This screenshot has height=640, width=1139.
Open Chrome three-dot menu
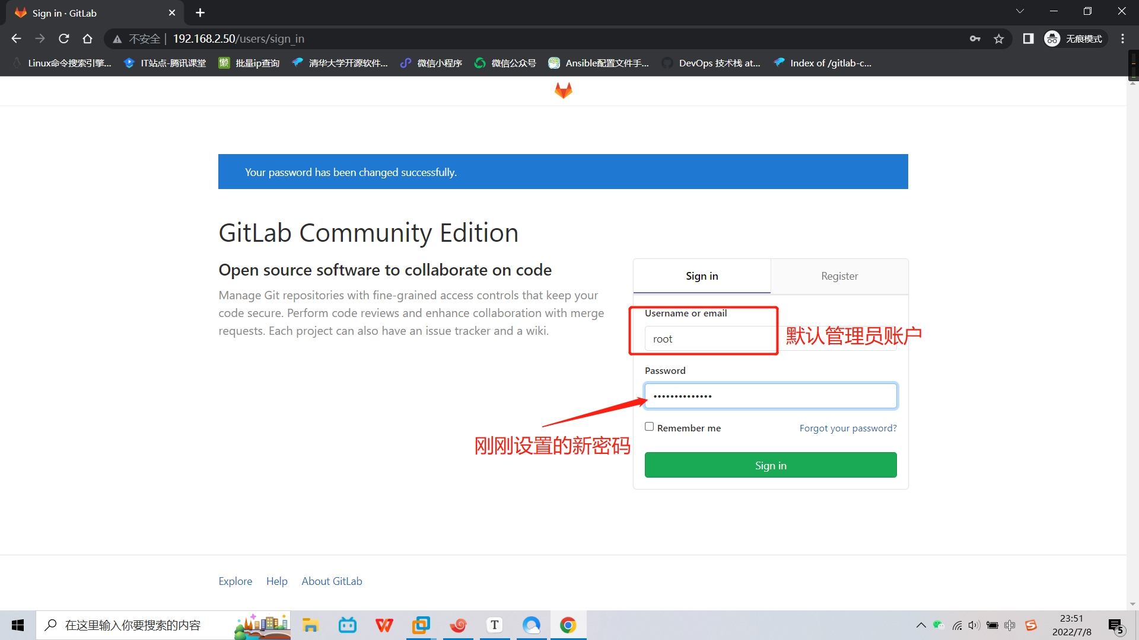pos(1122,39)
